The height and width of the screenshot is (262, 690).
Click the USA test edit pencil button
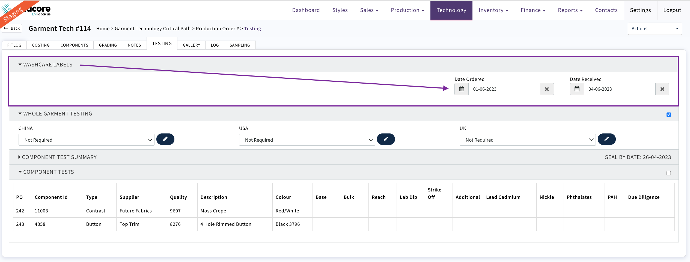pyautogui.click(x=386, y=139)
